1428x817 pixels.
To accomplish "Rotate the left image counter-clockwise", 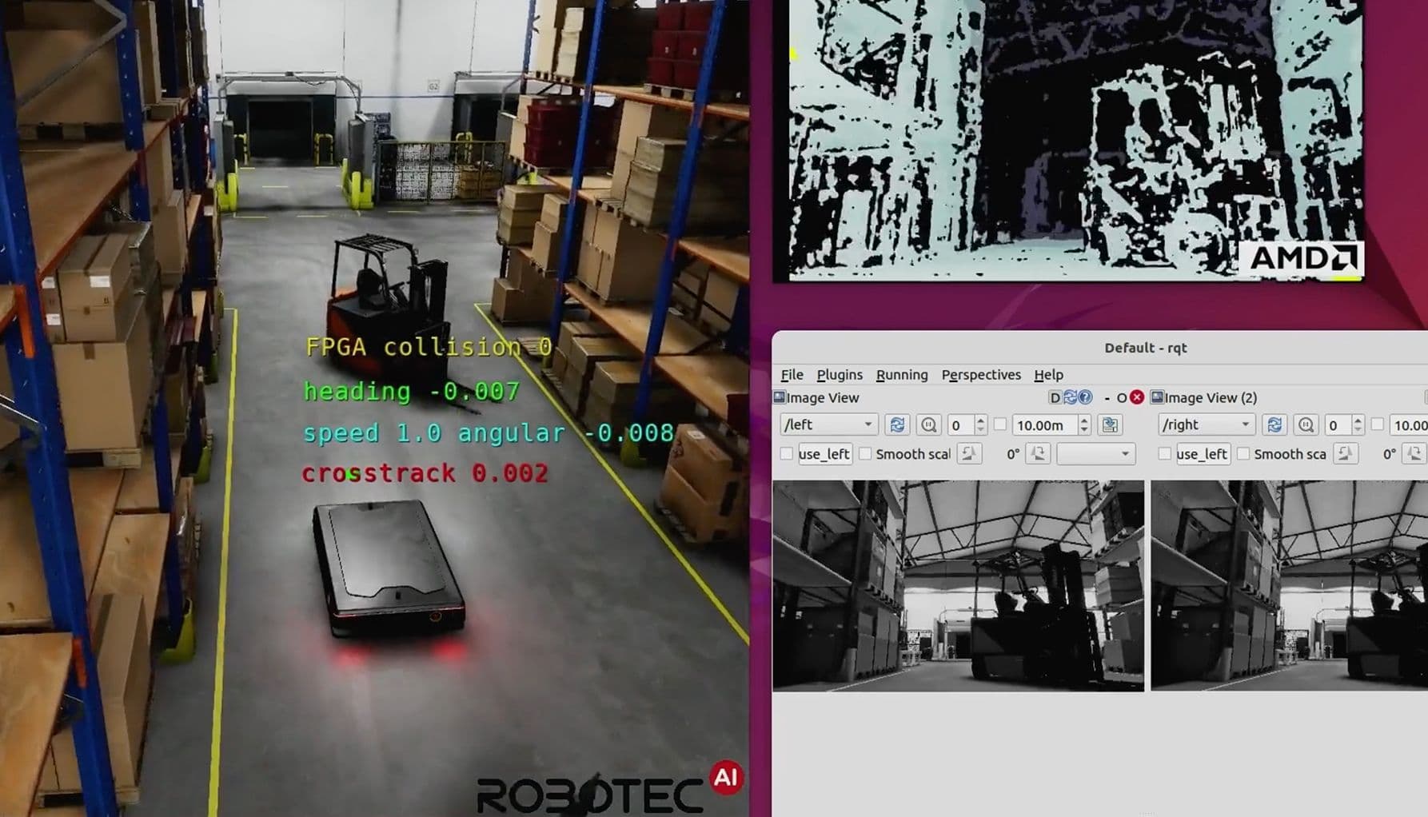I will click(969, 454).
